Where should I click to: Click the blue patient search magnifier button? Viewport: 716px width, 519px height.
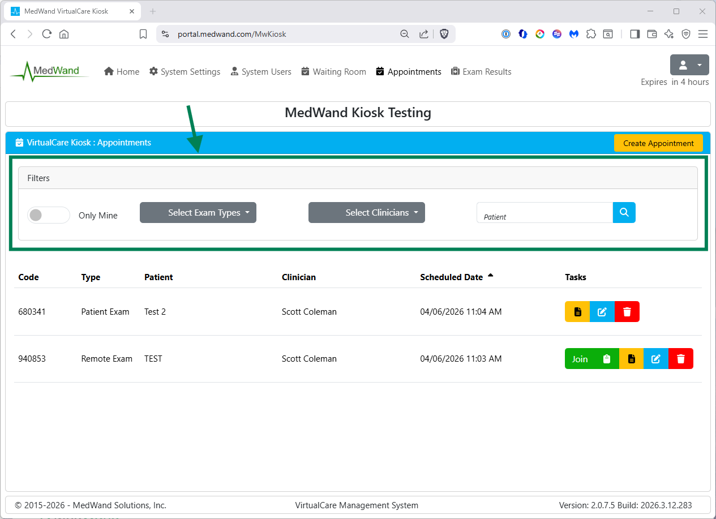(x=624, y=213)
